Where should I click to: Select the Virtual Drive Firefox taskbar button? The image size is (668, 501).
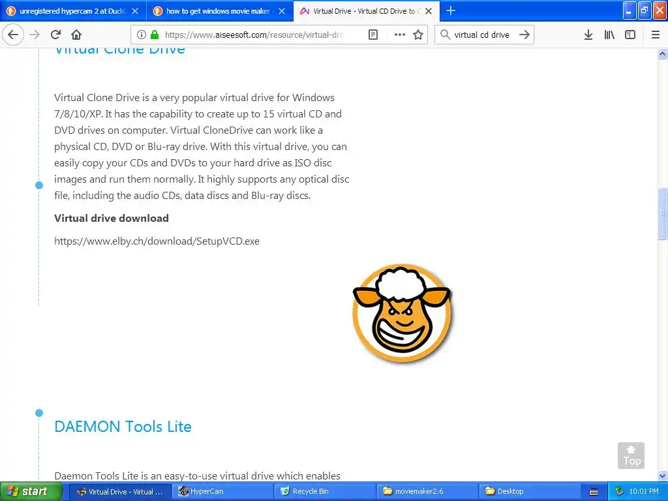click(x=120, y=492)
